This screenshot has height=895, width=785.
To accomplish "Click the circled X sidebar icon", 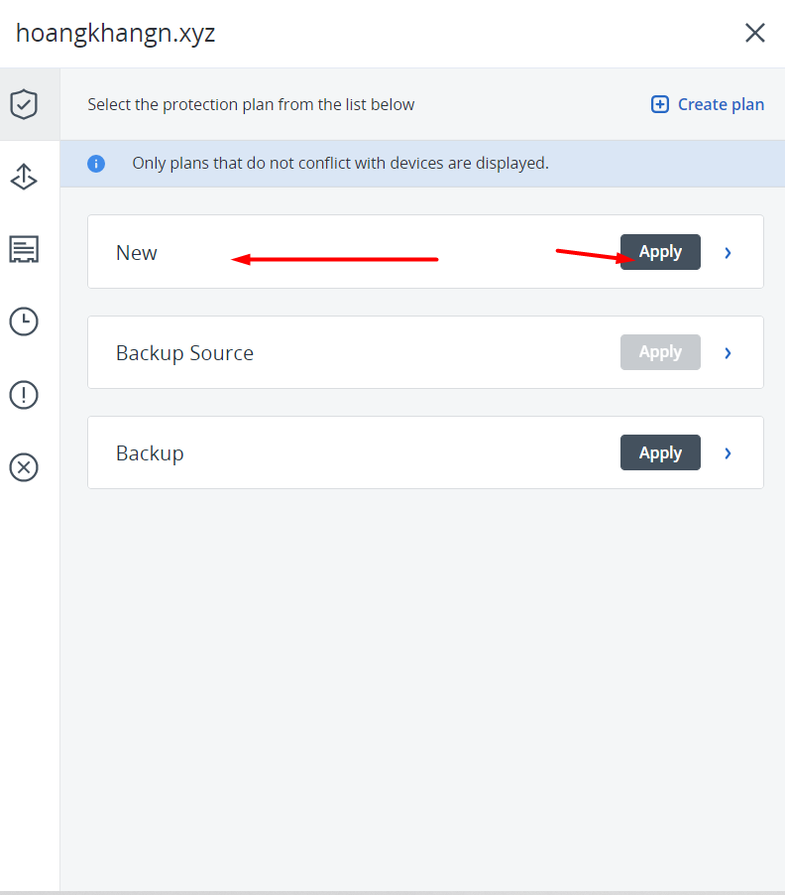I will 24,466.
